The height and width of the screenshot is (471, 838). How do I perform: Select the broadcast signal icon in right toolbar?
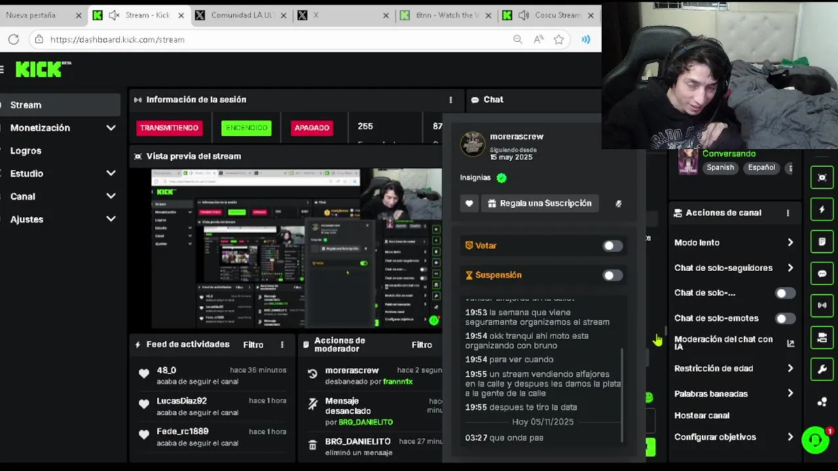pyautogui.click(x=822, y=305)
